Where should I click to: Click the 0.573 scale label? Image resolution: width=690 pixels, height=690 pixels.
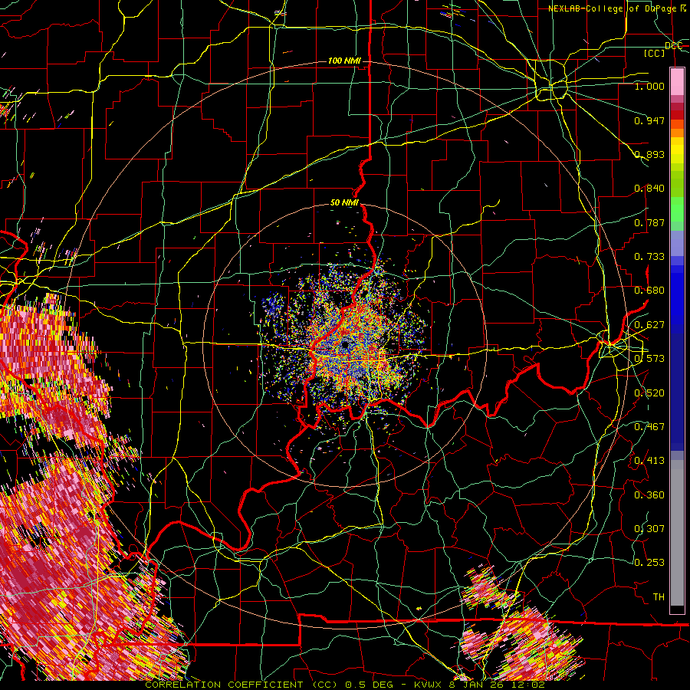(x=649, y=359)
